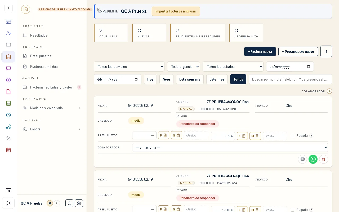
Task: Open the compass icon in the left rail
Action: (x=8, y=80)
